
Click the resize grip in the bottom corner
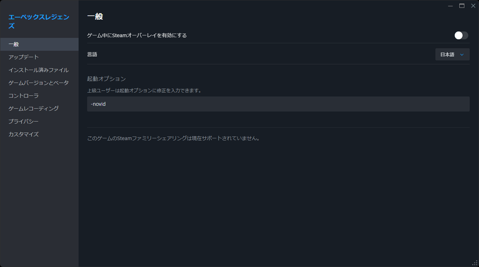pyautogui.click(x=474, y=263)
